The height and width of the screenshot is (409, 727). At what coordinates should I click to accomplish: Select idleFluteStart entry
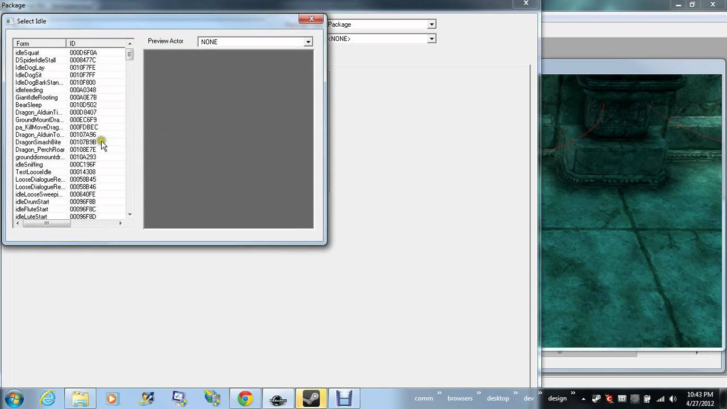(32, 209)
